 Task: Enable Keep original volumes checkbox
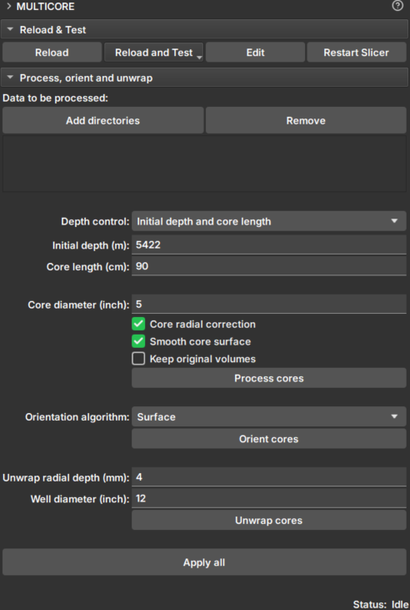tap(138, 359)
